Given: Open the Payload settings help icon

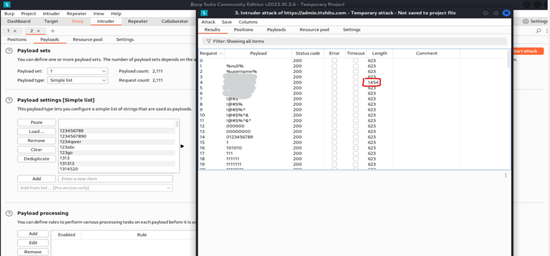Looking at the screenshot, I should [9, 100].
